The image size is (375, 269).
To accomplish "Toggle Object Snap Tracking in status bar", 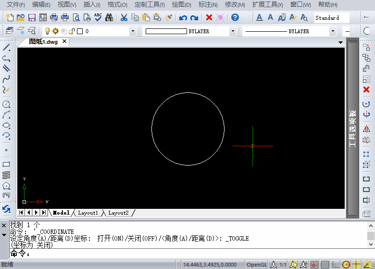I will coord(367,265).
